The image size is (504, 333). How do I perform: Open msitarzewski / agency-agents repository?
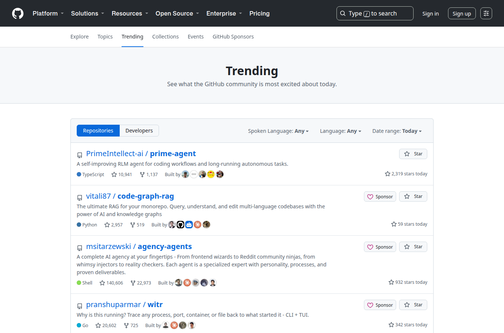tap(139, 246)
